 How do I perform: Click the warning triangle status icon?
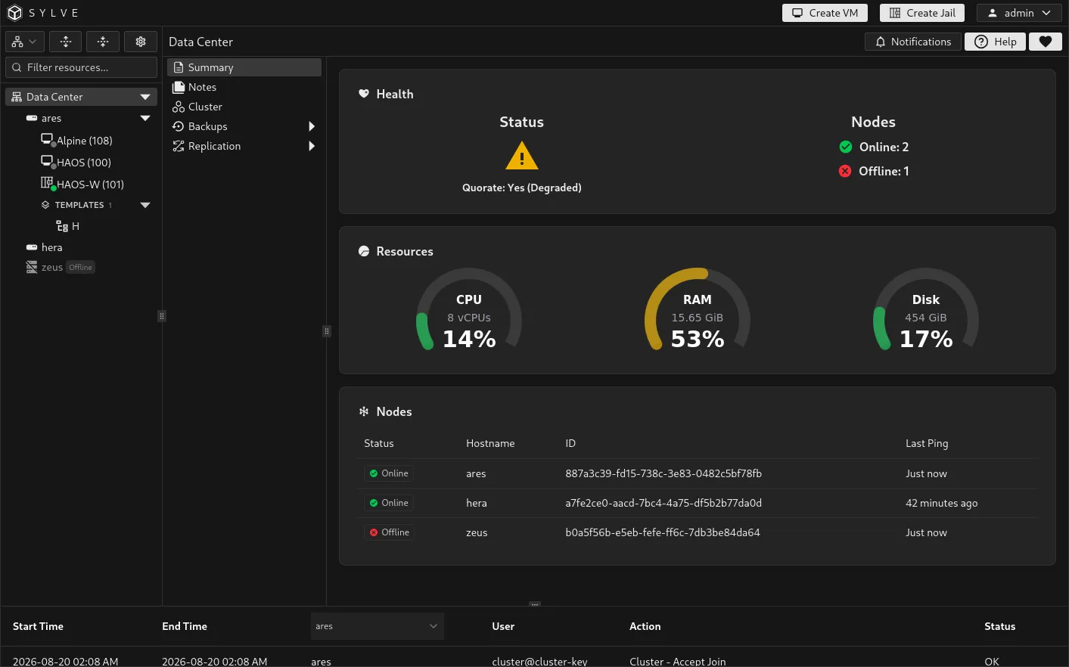522,157
